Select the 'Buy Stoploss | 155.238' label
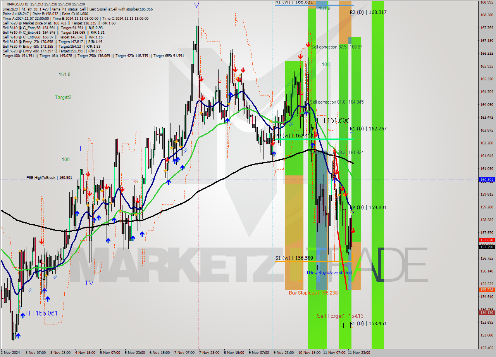 313,293
